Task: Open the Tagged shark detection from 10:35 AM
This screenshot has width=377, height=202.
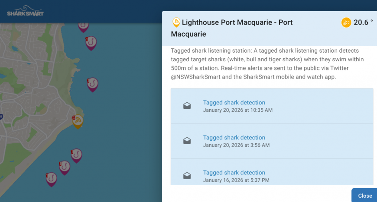Action: pos(234,103)
